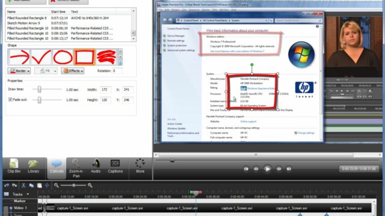Image resolution: width=385 pixels, height=216 pixels.
Task: Click the timeline zoom out magnifier
Action: coord(56,185)
